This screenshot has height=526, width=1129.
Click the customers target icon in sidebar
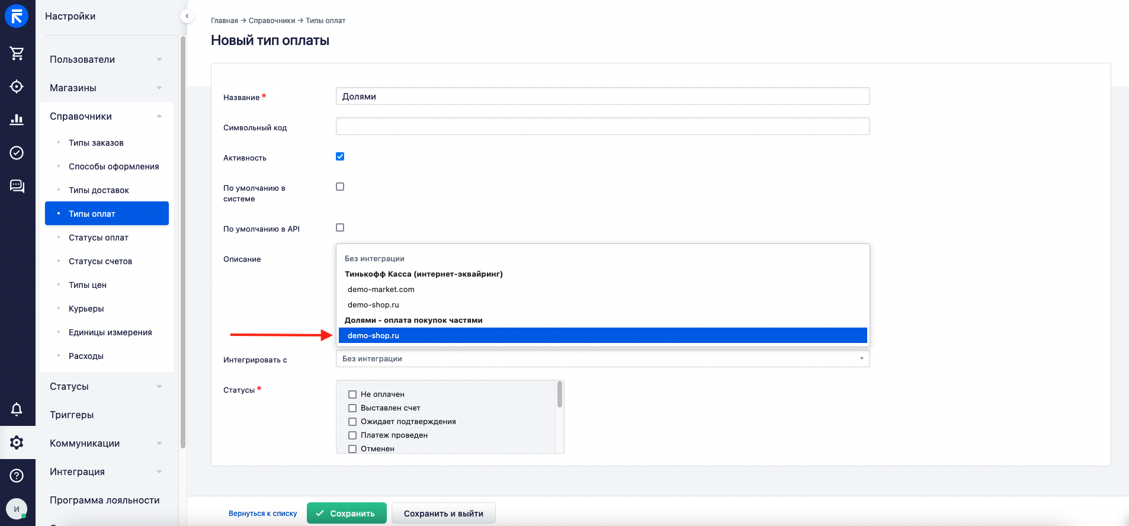tap(17, 86)
